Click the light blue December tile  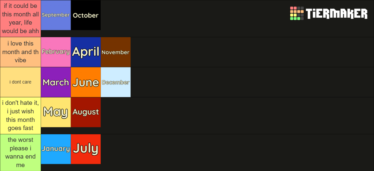(x=116, y=82)
